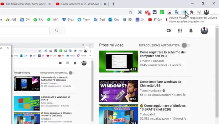This screenshot has height=124, width=219.
Task: Click the camera create icon inside the video
Action: [60, 63]
